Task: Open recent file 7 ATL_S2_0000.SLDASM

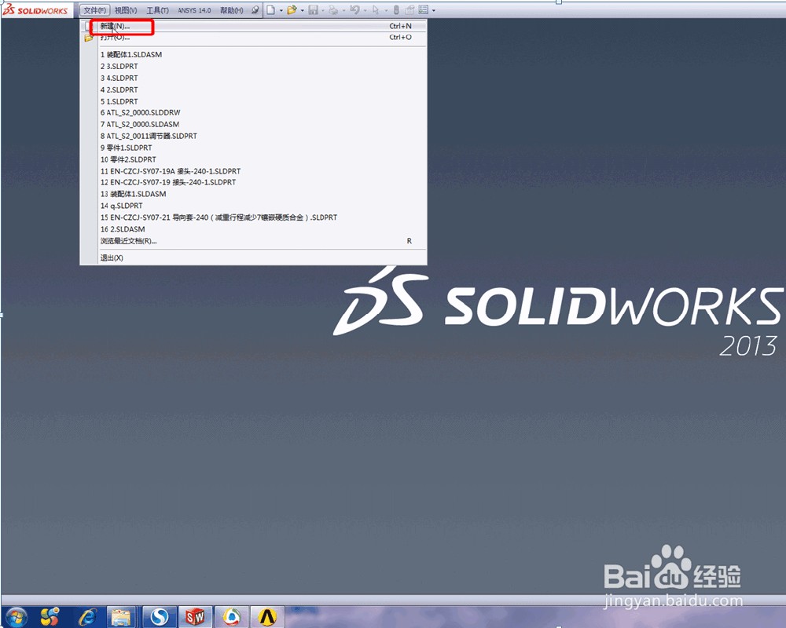Action: (253, 124)
